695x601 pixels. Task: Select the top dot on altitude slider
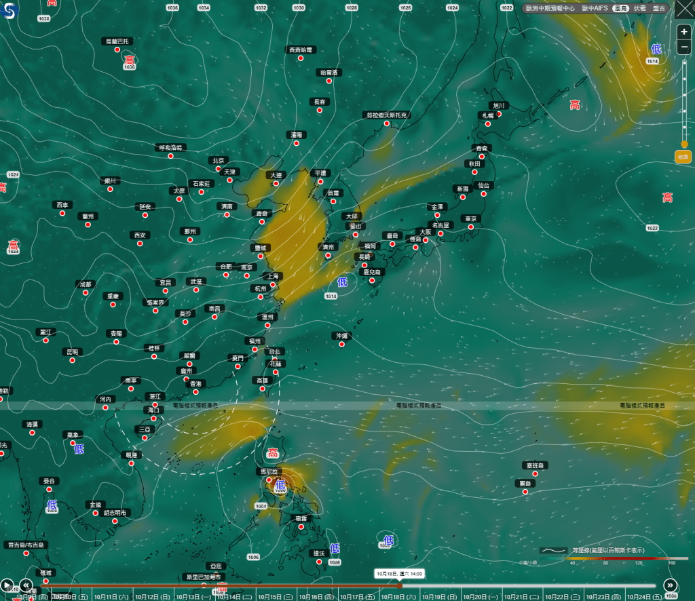pos(683,62)
